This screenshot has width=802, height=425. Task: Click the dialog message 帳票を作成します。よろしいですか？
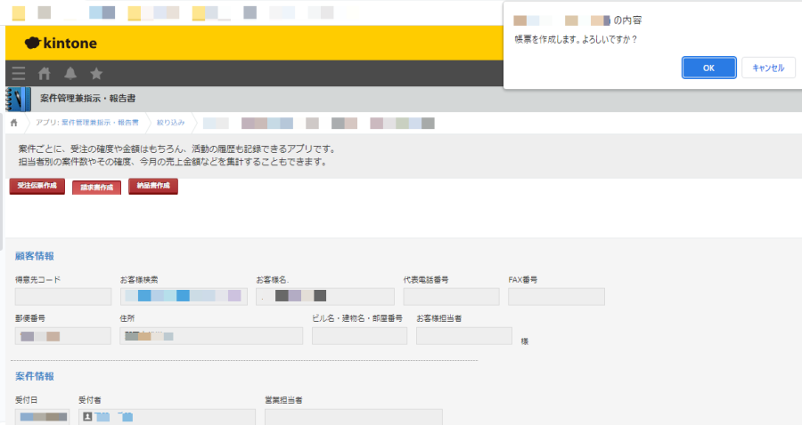coord(576,39)
